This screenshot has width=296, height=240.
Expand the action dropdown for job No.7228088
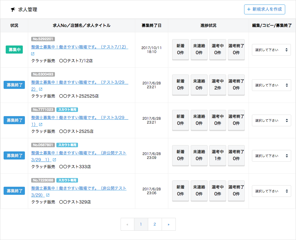(271, 191)
